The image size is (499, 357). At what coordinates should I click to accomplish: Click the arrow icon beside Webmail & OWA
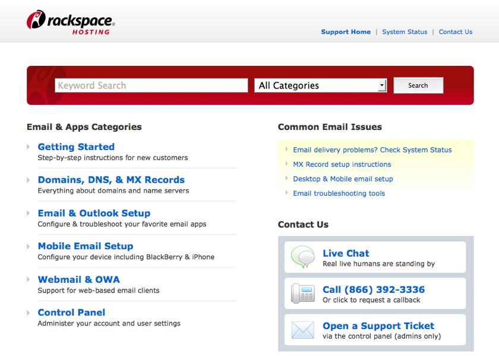29,279
